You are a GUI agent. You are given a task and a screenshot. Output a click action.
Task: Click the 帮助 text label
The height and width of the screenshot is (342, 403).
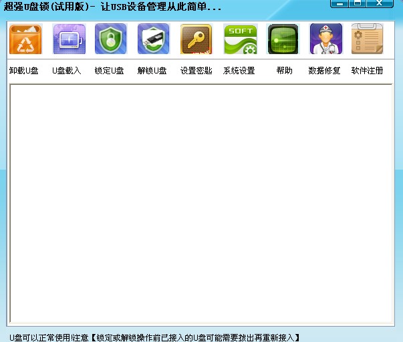point(285,70)
